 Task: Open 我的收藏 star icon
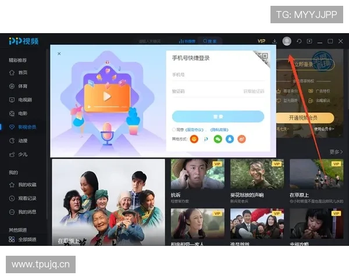pos(12,185)
